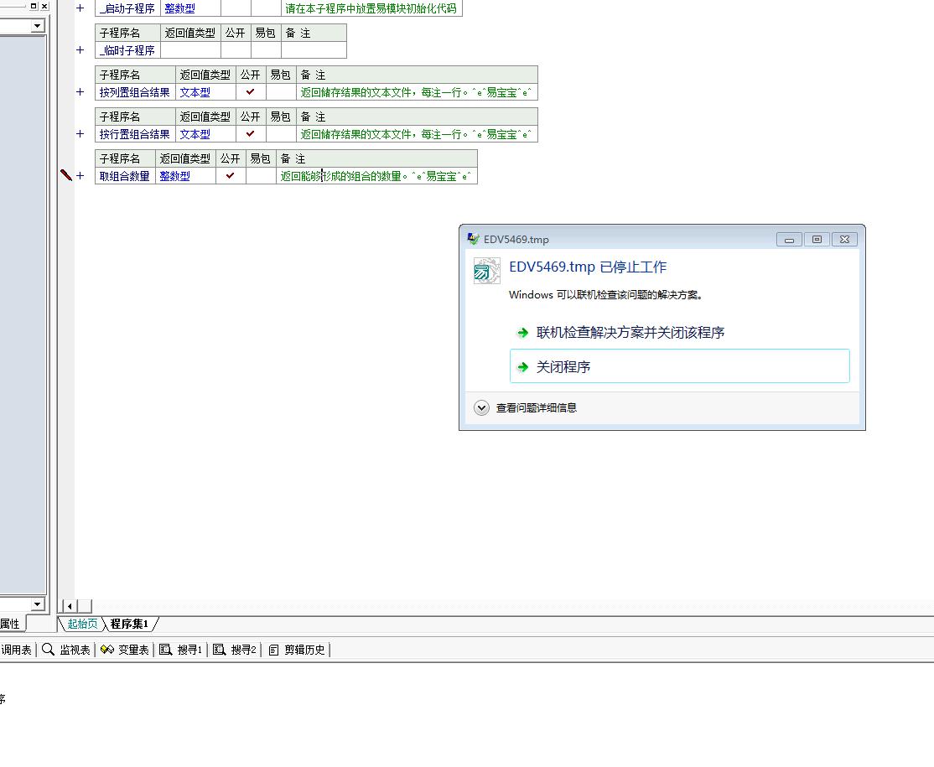Close the left side panel
The height and width of the screenshot is (767, 934).
click(44, 6)
